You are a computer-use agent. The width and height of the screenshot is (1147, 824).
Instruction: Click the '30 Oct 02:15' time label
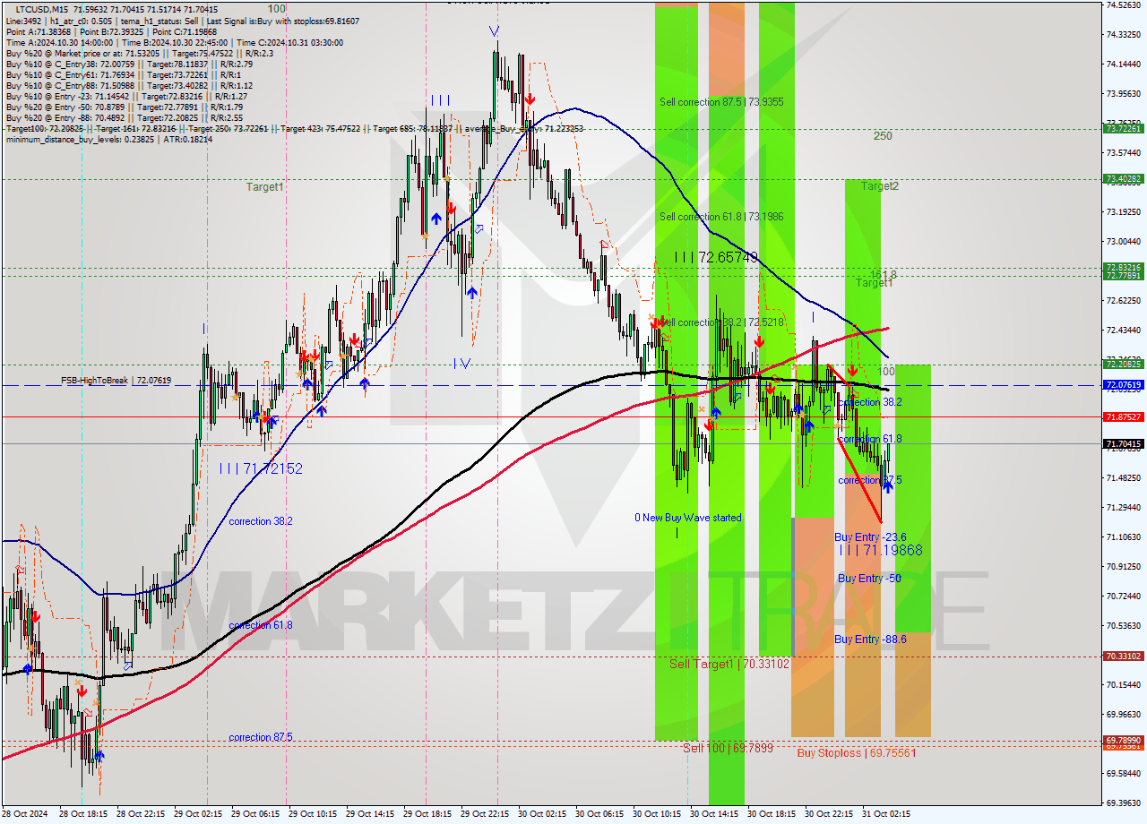[541, 814]
